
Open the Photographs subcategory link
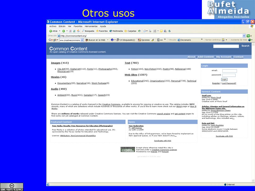(x=105, y=69)
